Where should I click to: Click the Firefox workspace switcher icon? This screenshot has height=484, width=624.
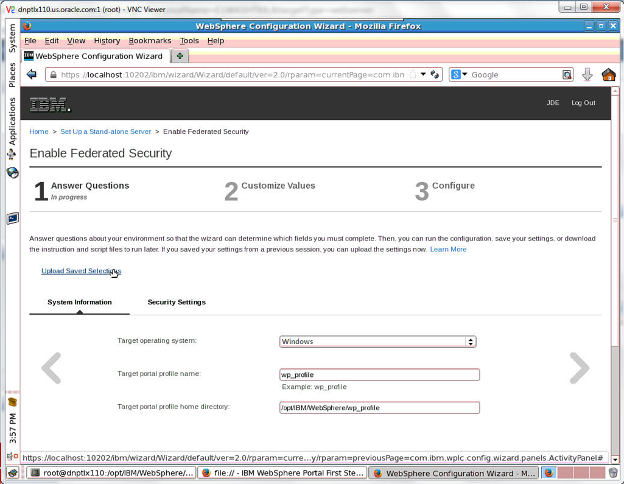pyautogui.click(x=549, y=473)
